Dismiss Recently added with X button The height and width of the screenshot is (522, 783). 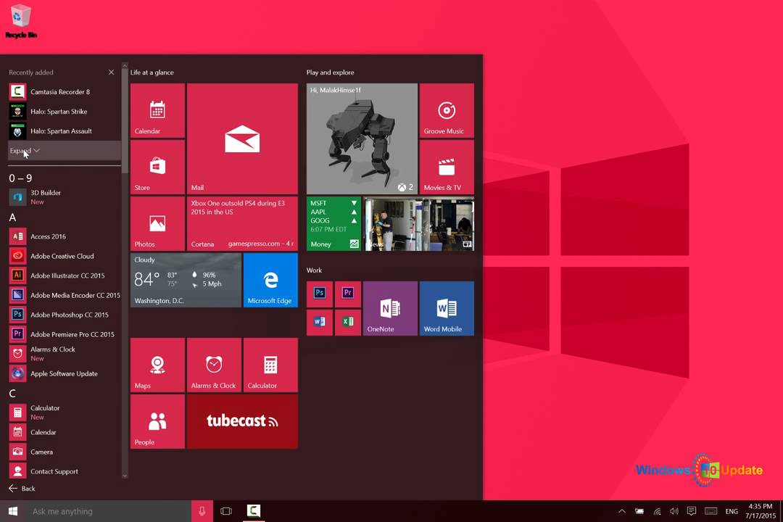[111, 72]
